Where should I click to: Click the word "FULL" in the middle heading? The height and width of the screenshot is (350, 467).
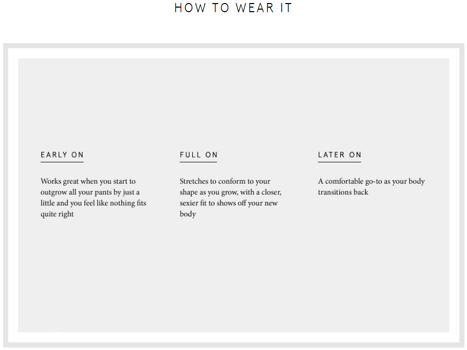[x=190, y=155]
